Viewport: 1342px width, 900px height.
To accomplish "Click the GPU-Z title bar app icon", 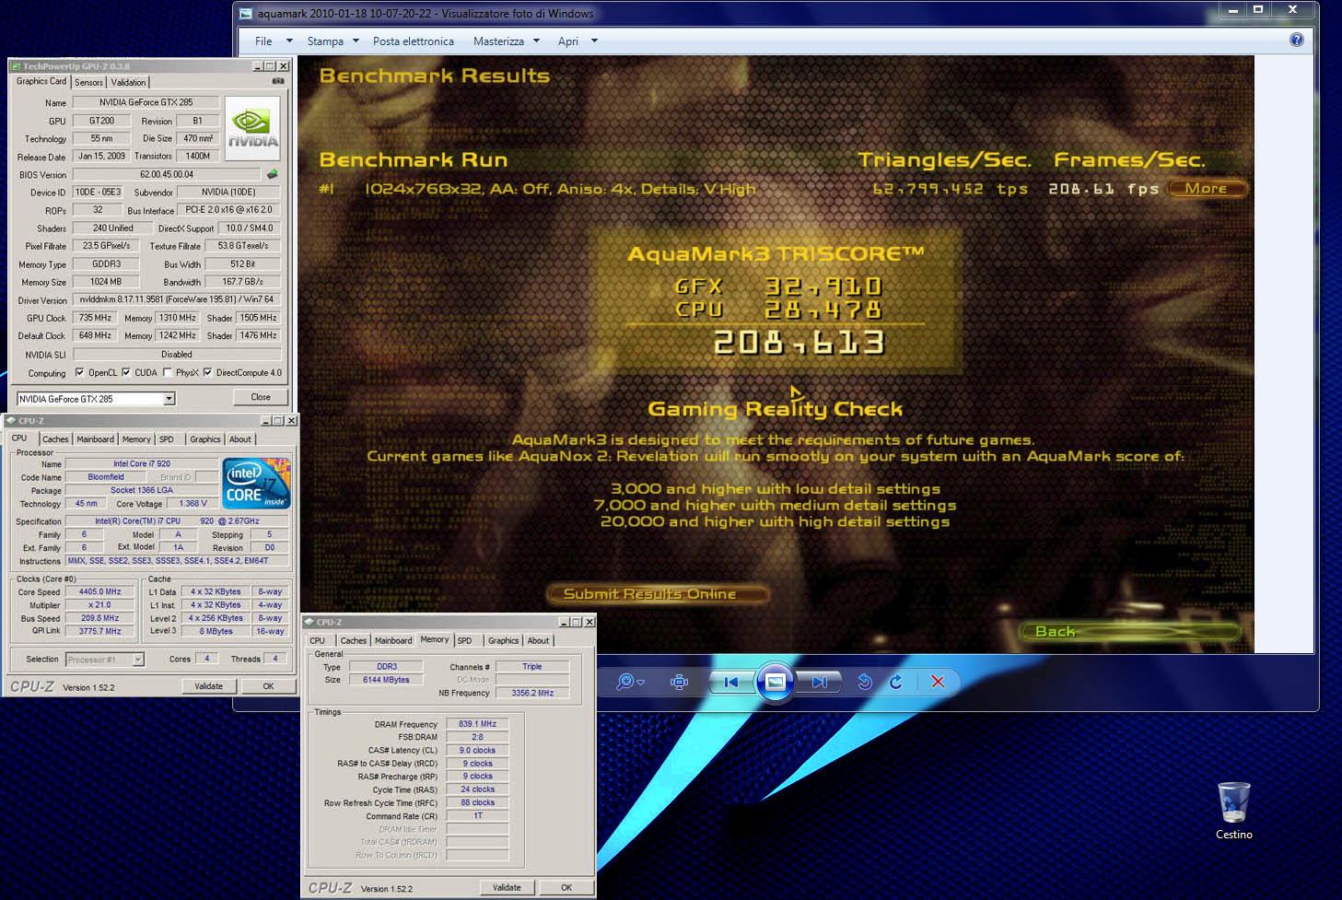I will tap(16, 66).
